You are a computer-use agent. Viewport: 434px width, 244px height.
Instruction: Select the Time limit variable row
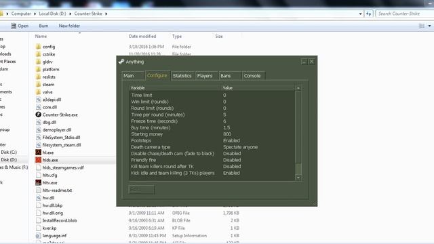pos(212,95)
